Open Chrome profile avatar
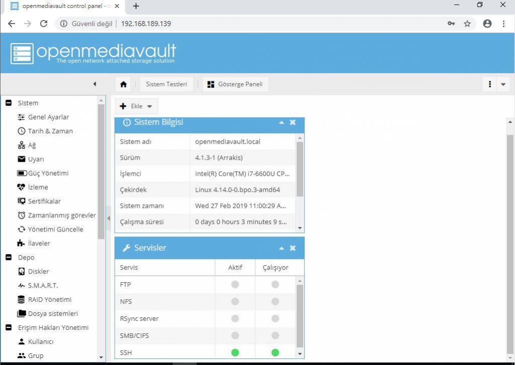The image size is (515, 365). coord(487,24)
